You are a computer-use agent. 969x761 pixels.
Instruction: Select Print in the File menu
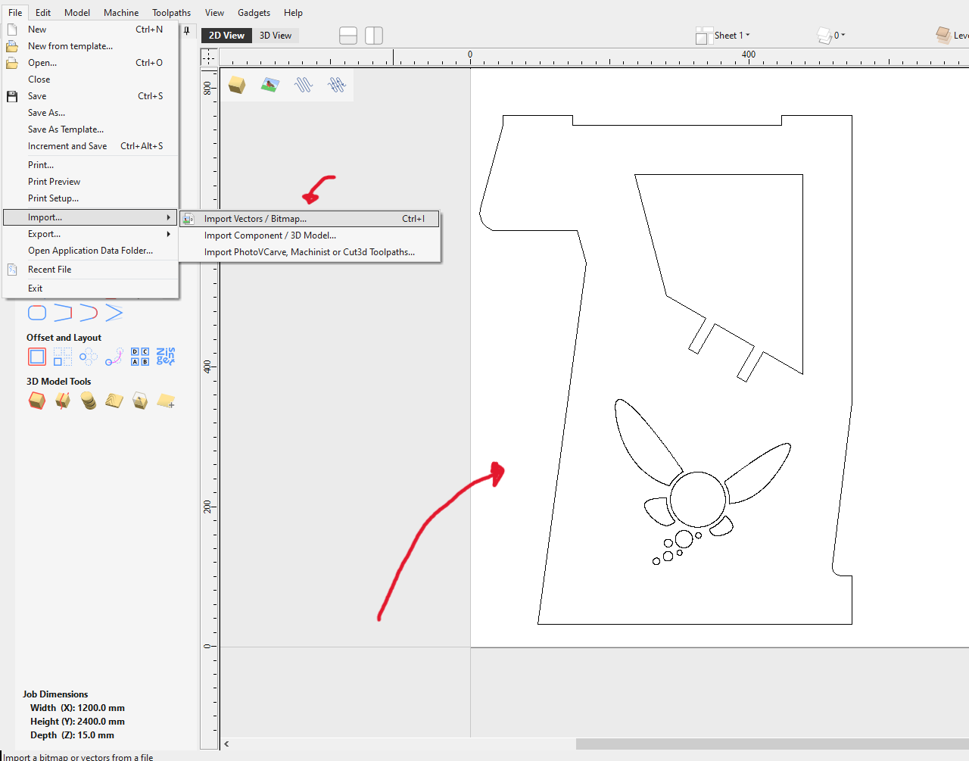tap(90, 165)
